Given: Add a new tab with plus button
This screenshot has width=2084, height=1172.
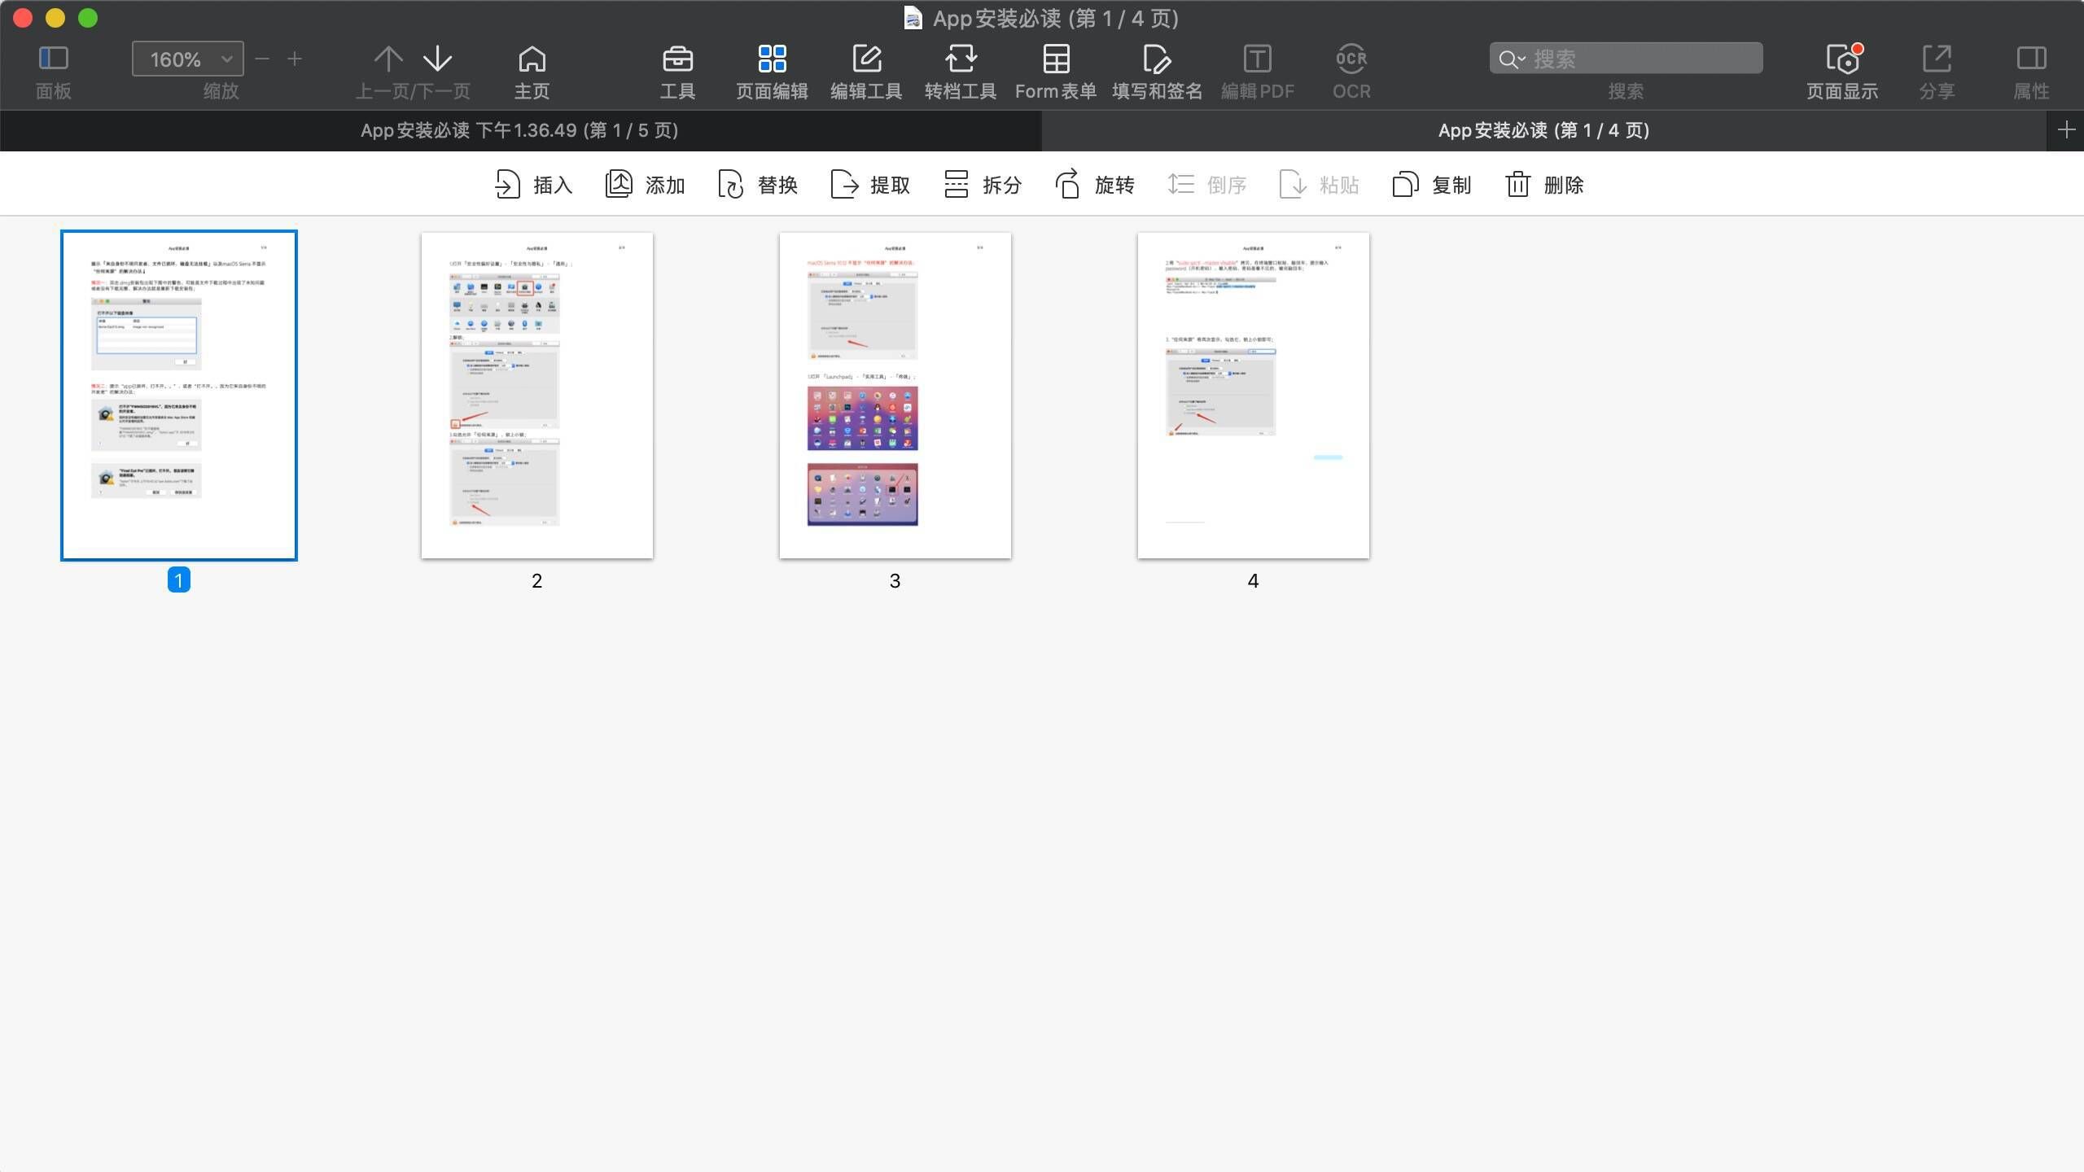Looking at the screenshot, I should point(2066,130).
